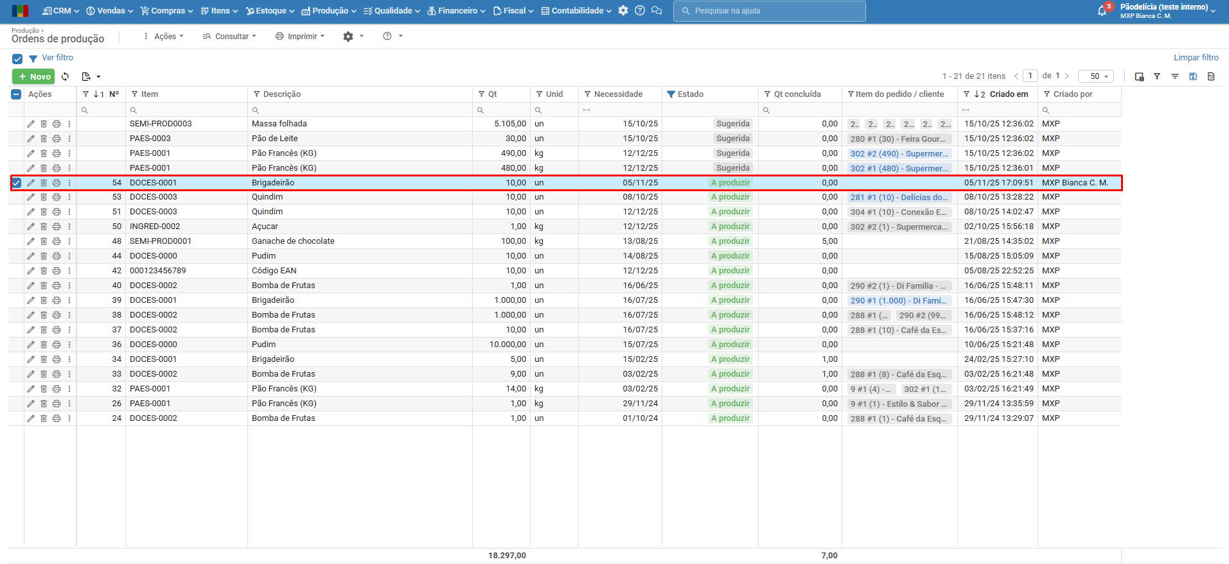Open the chat bubbles icon in top bar

point(656,11)
